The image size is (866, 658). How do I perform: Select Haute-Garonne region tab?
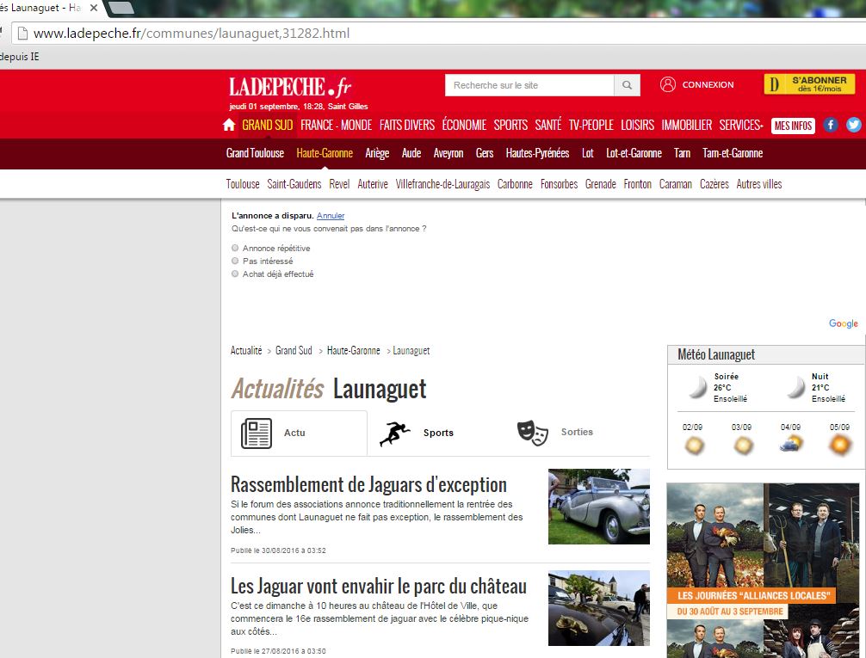pyautogui.click(x=325, y=153)
